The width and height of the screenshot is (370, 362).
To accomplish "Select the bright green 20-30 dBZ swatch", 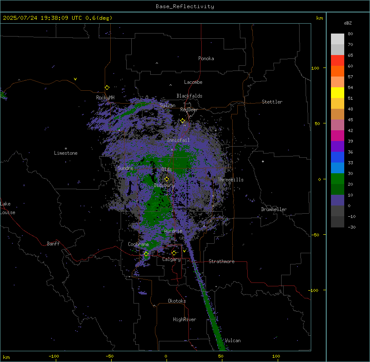I will pos(337,179).
